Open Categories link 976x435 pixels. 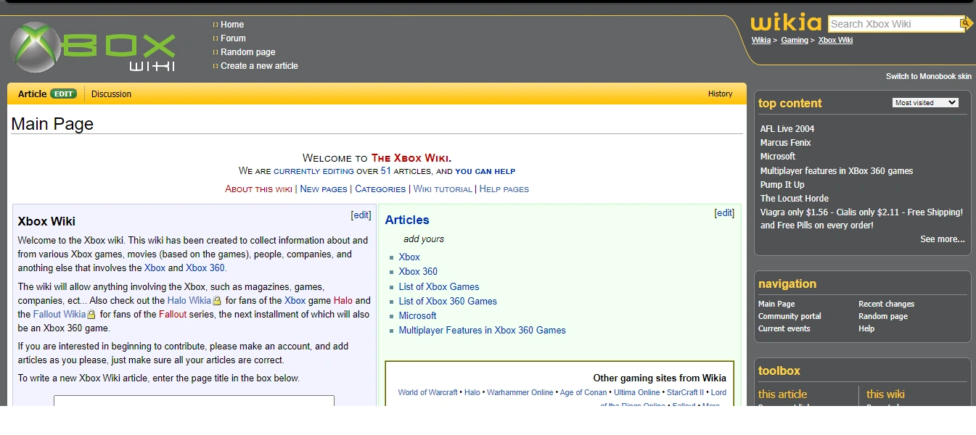click(x=380, y=189)
